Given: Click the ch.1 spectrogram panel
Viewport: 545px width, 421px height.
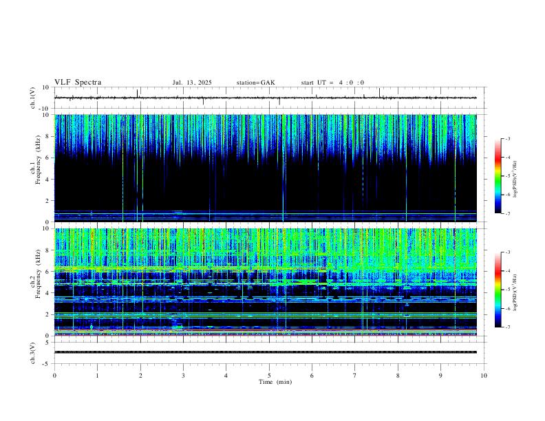Looking at the screenshot, I should (265, 168).
